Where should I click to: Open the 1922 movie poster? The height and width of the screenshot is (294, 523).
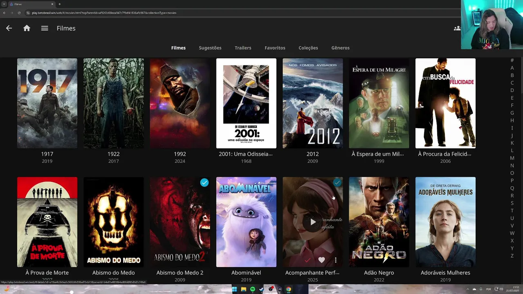point(114,103)
